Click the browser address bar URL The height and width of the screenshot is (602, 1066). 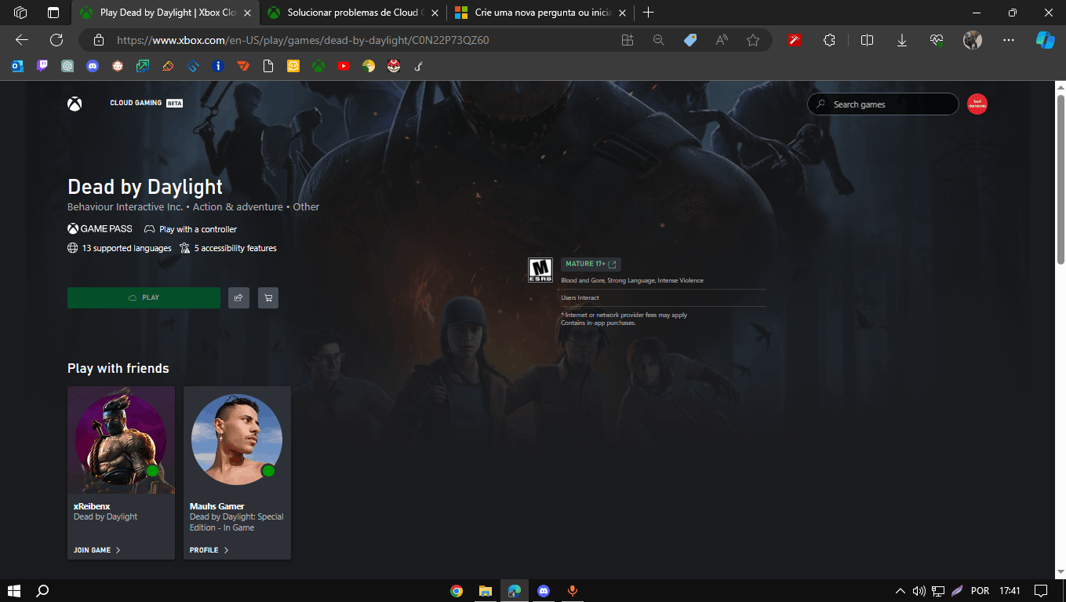303,40
